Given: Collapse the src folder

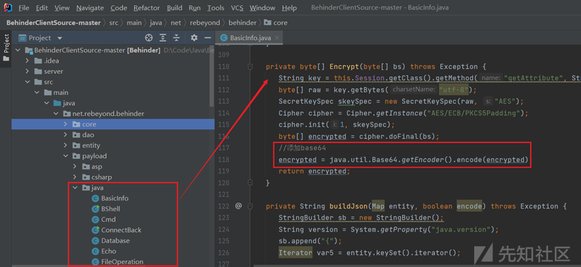Looking at the screenshot, I should pos(28,82).
